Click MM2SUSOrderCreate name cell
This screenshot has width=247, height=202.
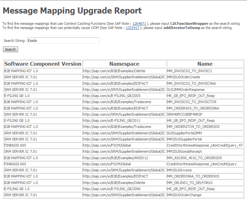tap(205, 77)
